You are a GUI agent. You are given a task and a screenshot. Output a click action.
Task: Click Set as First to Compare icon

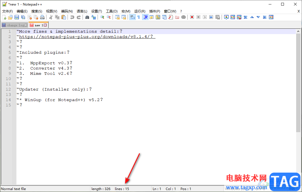[226, 17]
